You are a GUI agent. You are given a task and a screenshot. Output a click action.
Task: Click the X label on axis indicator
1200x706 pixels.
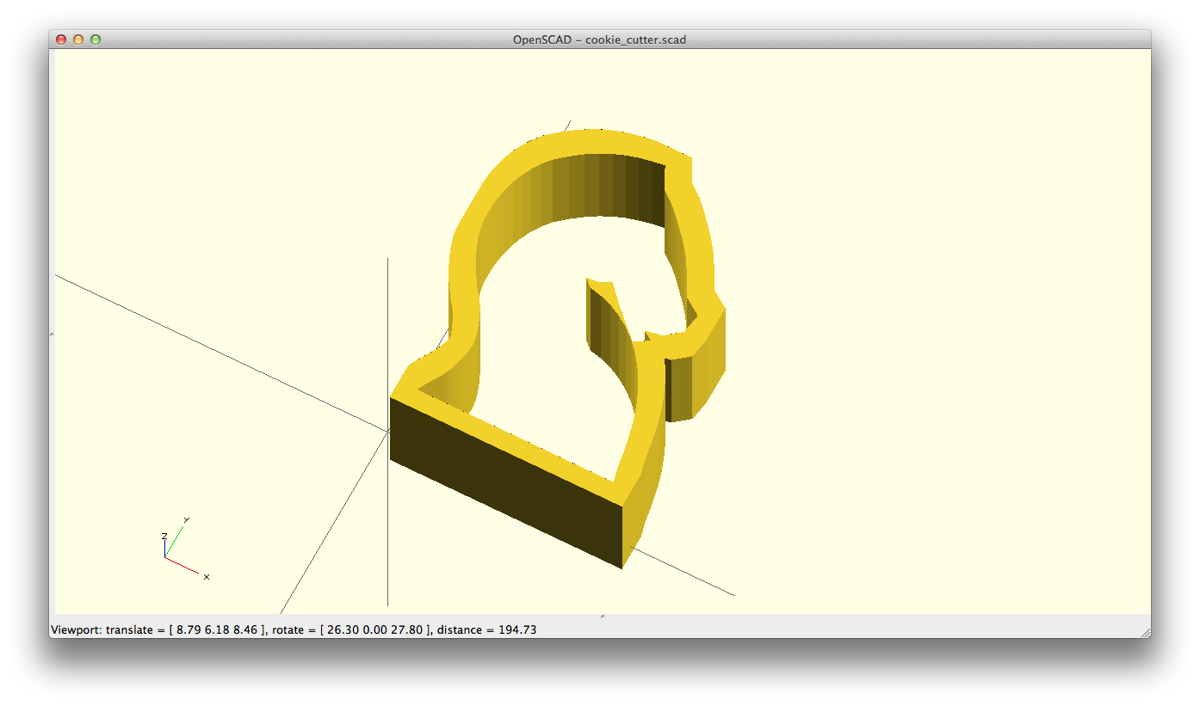click(207, 577)
